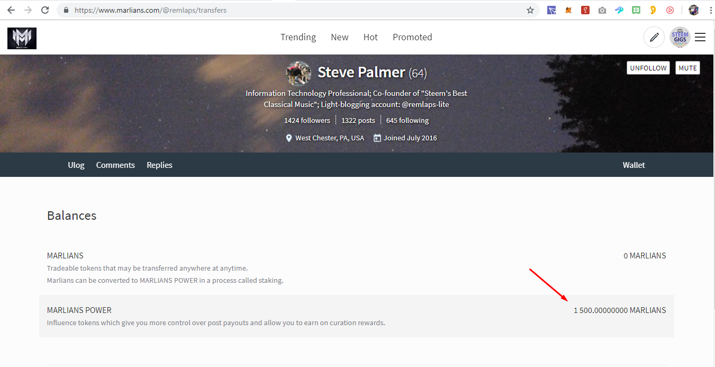Click the pencil write-post icon
This screenshot has width=715, height=367.
point(654,37)
